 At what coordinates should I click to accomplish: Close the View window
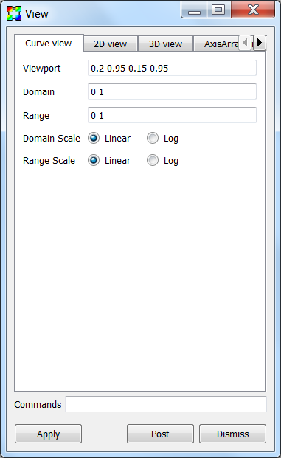pyautogui.click(x=253, y=10)
